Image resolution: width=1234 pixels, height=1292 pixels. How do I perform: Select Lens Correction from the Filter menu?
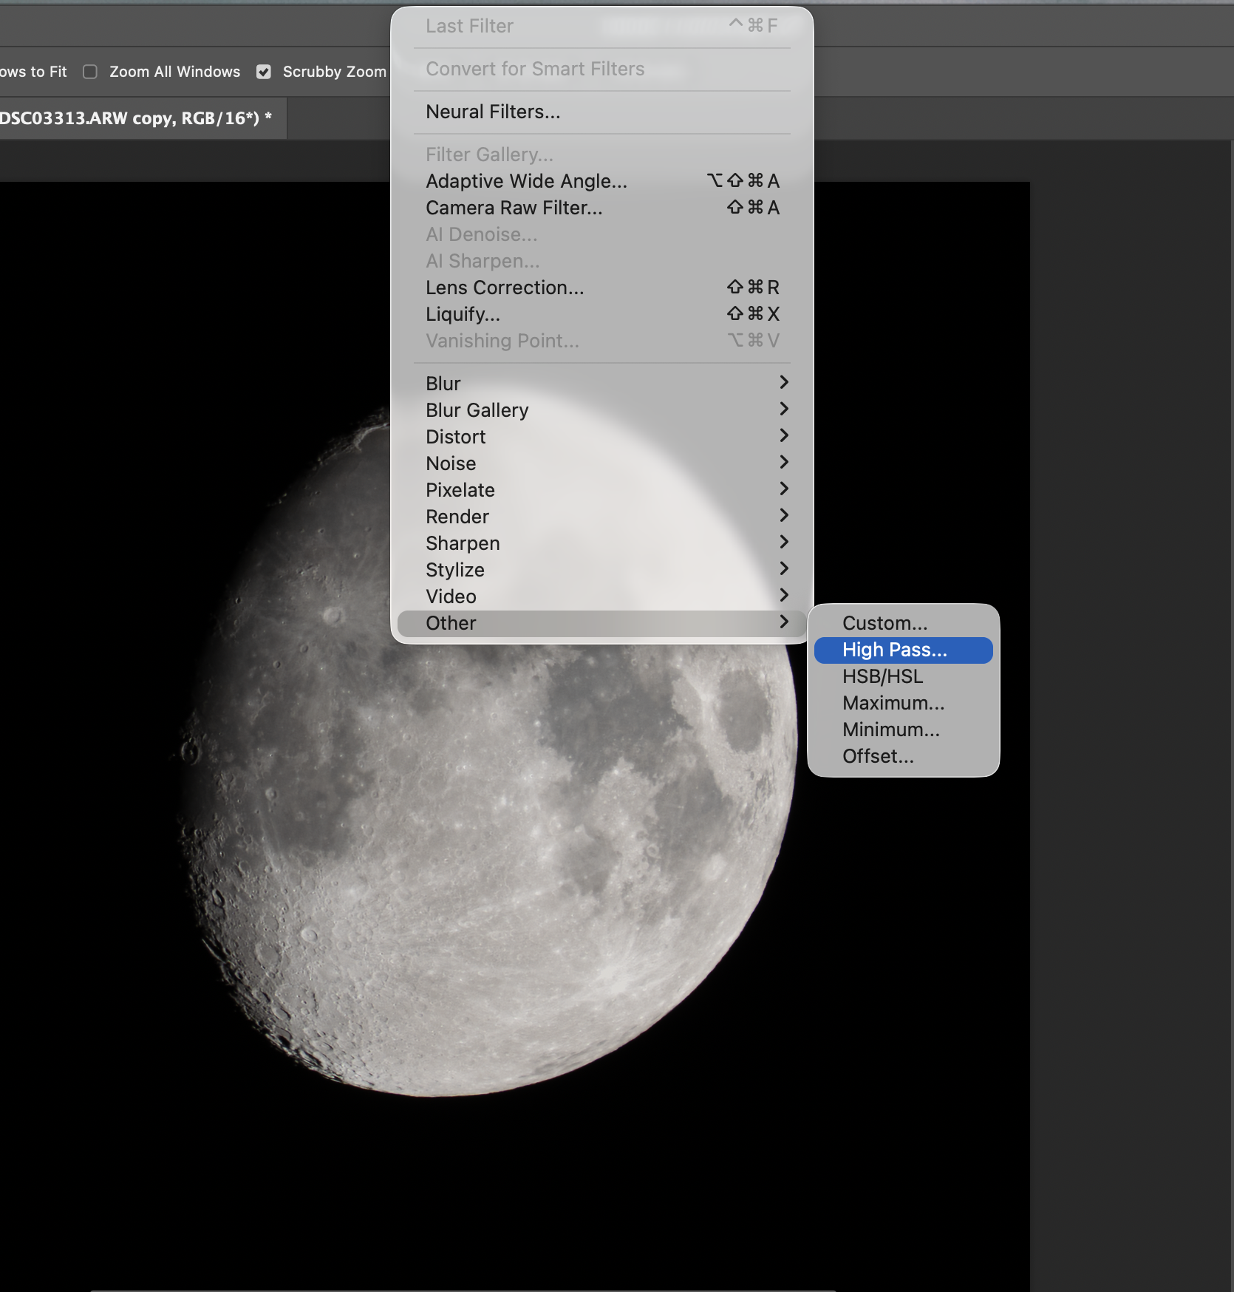coord(505,288)
